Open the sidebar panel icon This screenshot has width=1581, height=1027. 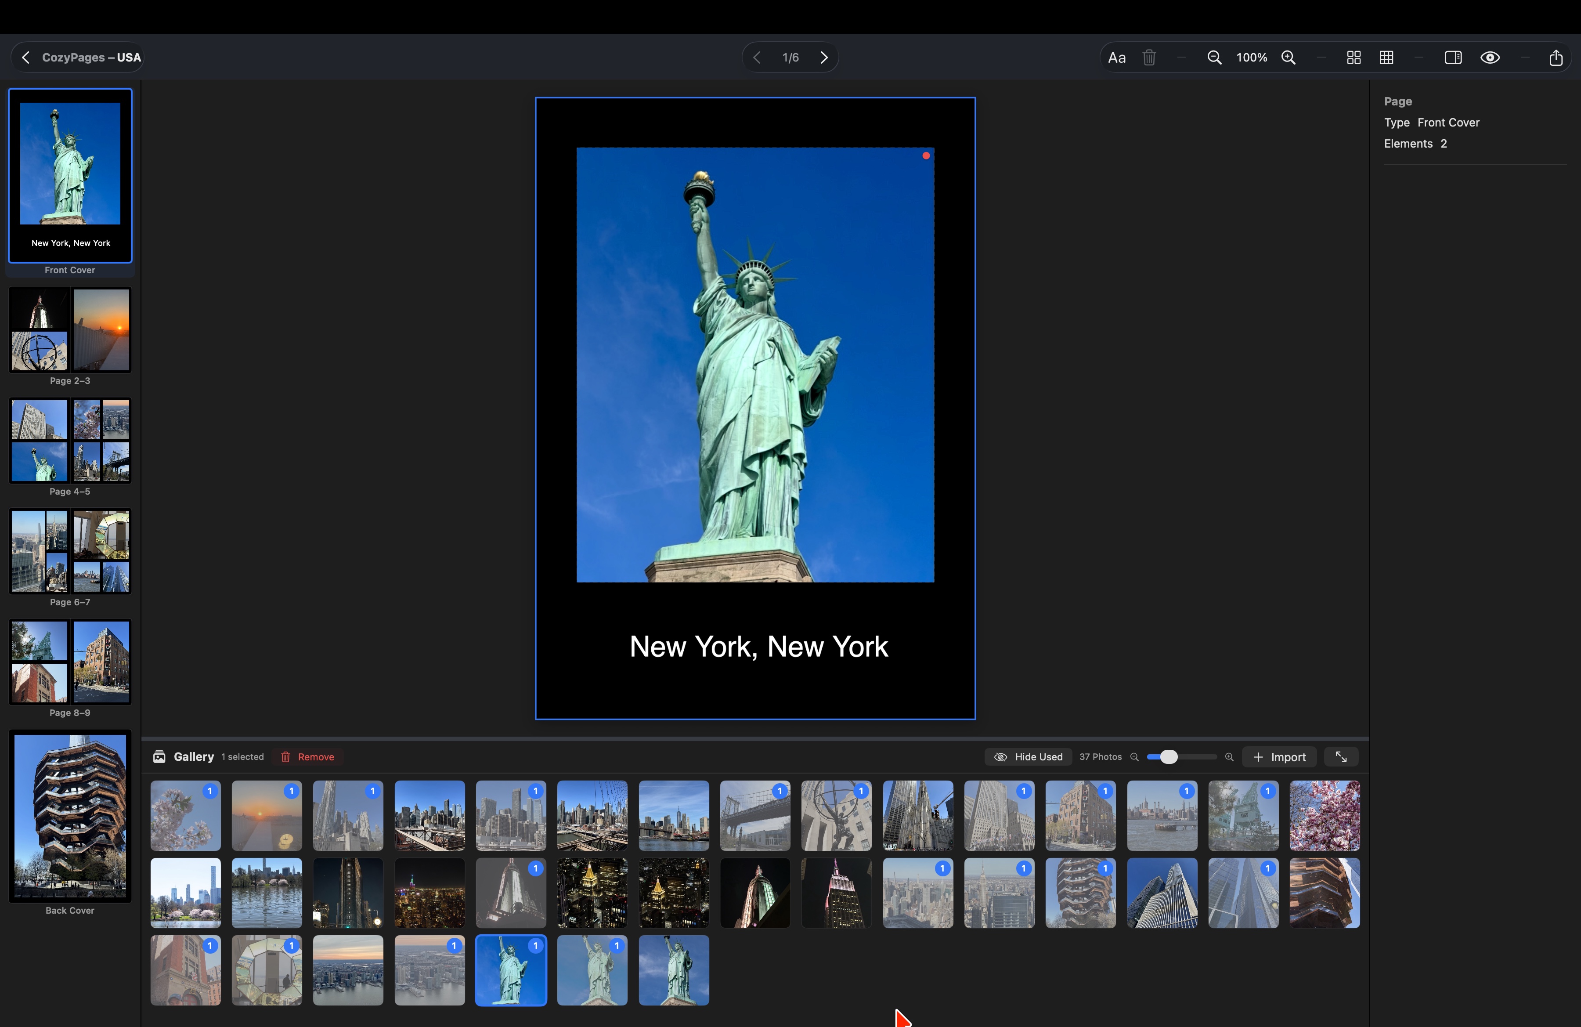point(1454,57)
